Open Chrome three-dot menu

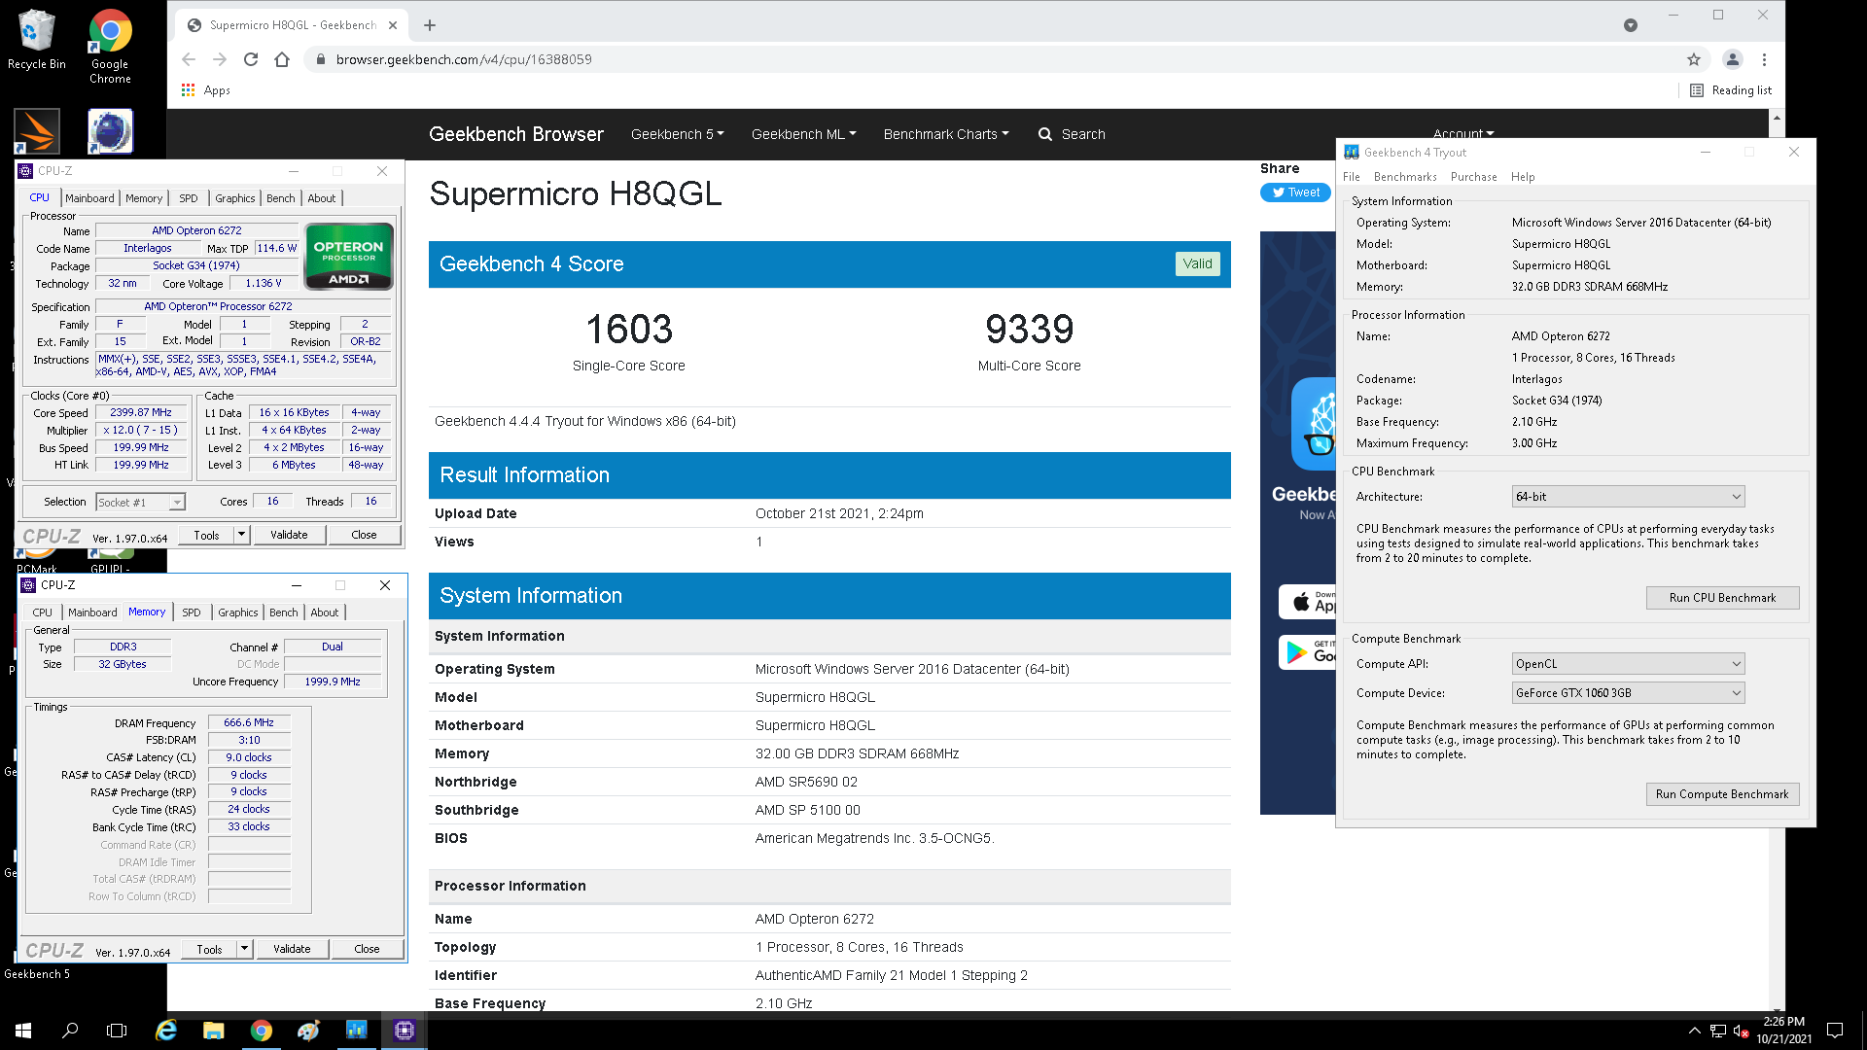pyautogui.click(x=1764, y=59)
